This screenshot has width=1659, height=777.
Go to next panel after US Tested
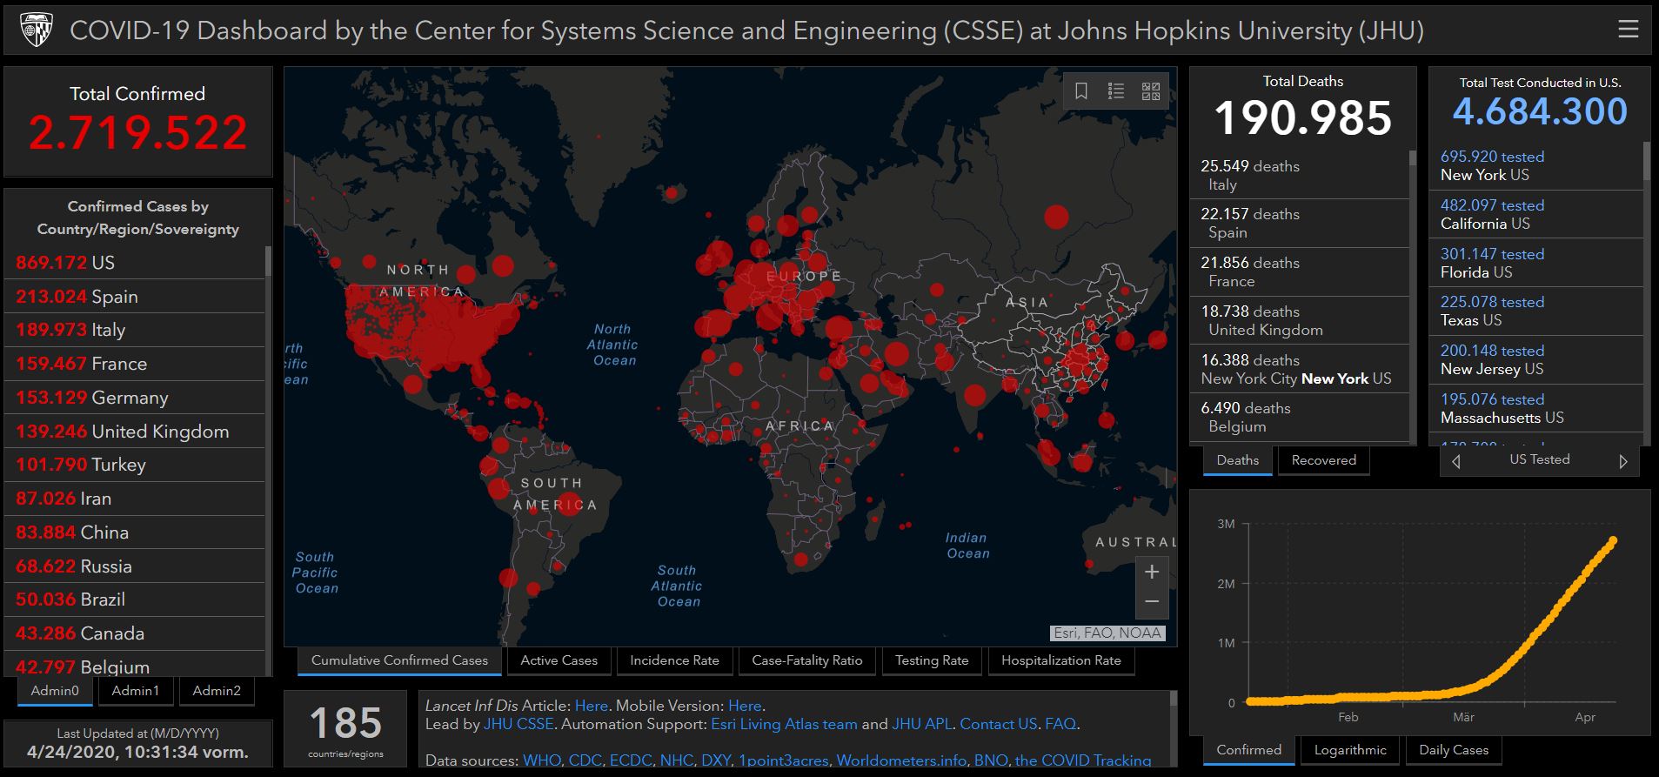(1622, 461)
